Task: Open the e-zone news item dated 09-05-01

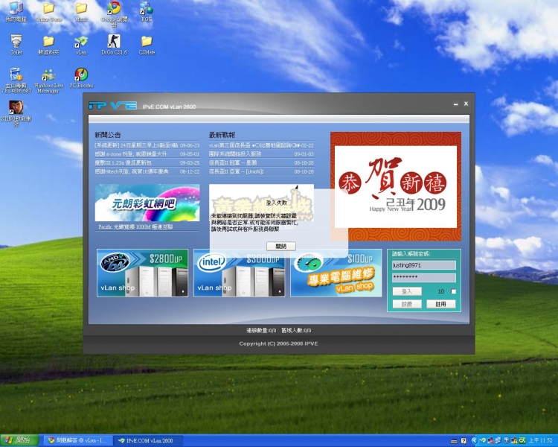Action: coord(147,154)
